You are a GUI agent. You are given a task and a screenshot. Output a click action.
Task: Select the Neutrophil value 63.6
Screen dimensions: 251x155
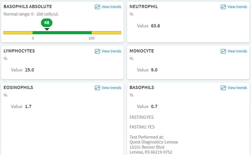coord(155,26)
